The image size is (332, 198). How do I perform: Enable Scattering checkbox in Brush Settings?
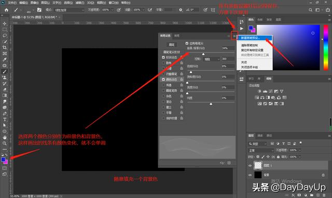[163, 63]
